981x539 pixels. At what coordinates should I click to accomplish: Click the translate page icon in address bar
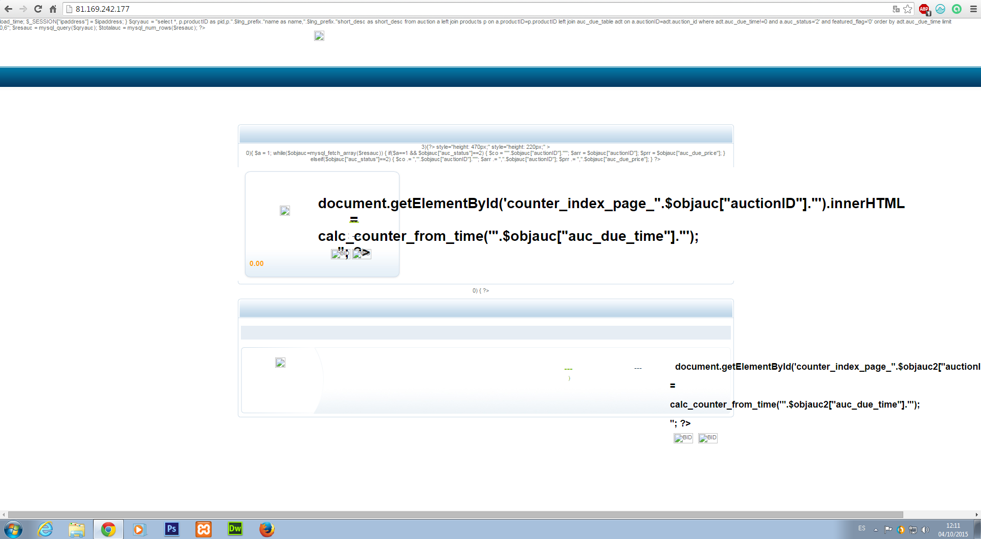[x=896, y=9]
